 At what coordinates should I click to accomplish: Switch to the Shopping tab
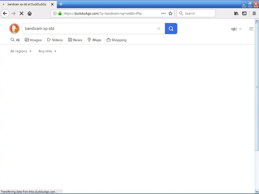click(116, 40)
